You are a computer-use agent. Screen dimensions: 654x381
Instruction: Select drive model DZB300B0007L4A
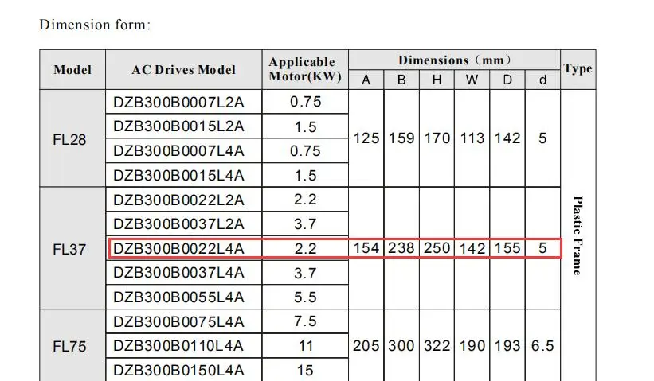[x=178, y=151]
